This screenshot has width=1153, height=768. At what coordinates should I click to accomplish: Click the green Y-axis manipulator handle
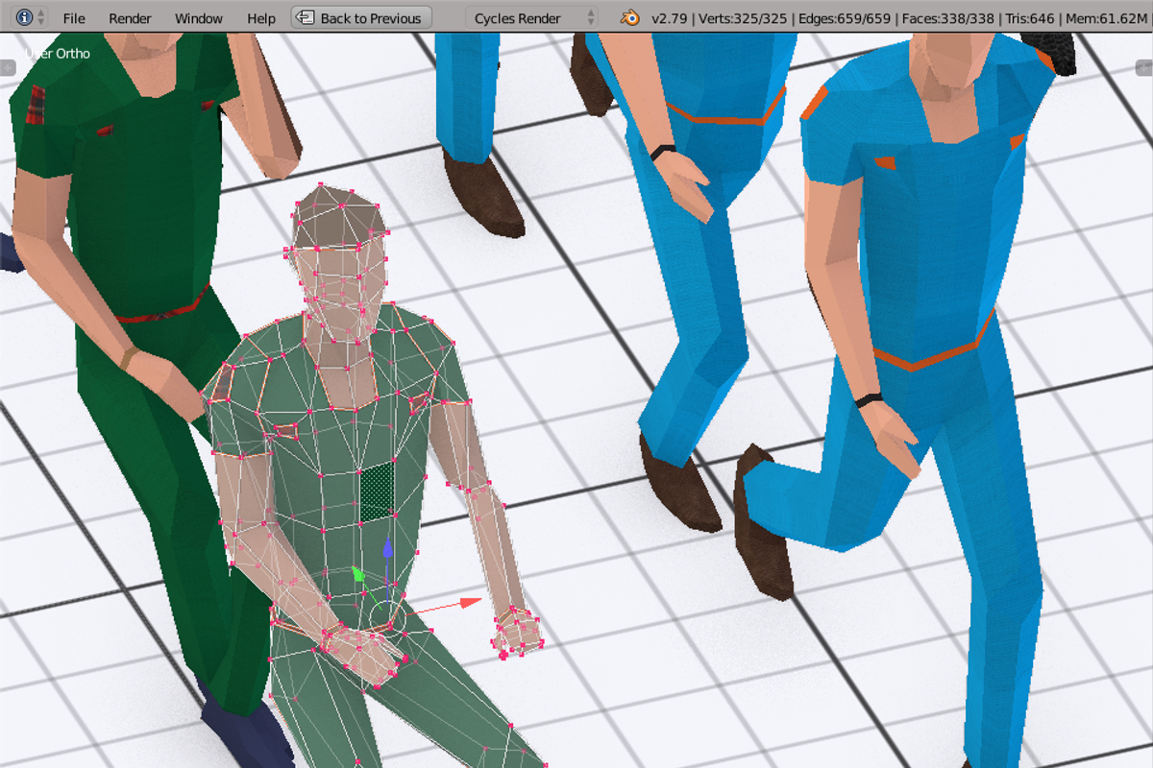tap(357, 574)
